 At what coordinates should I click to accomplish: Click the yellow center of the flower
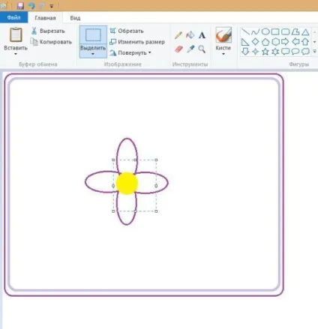pyautogui.click(x=127, y=183)
